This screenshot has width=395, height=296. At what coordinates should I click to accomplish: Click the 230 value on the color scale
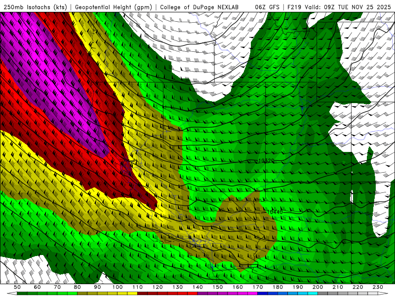(378, 287)
